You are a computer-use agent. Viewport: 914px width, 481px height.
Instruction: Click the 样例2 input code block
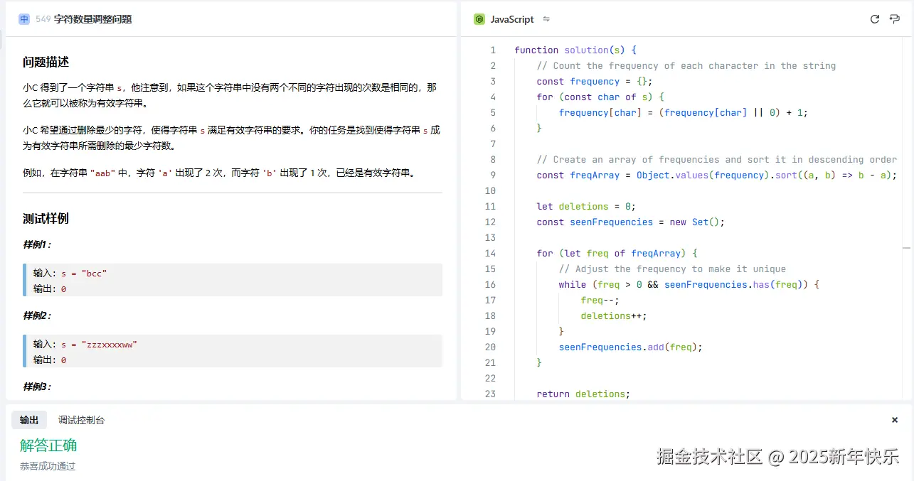coord(233,351)
